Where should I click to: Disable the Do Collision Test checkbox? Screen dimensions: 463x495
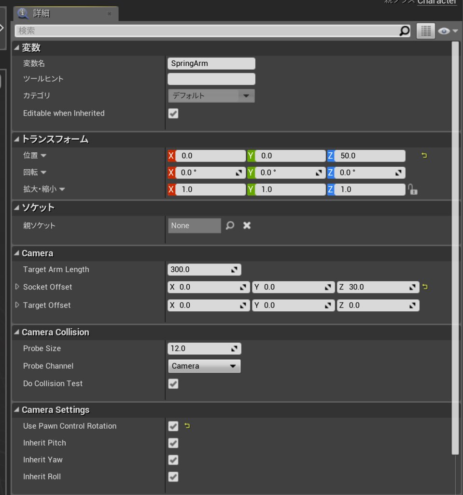click(173, 383)
